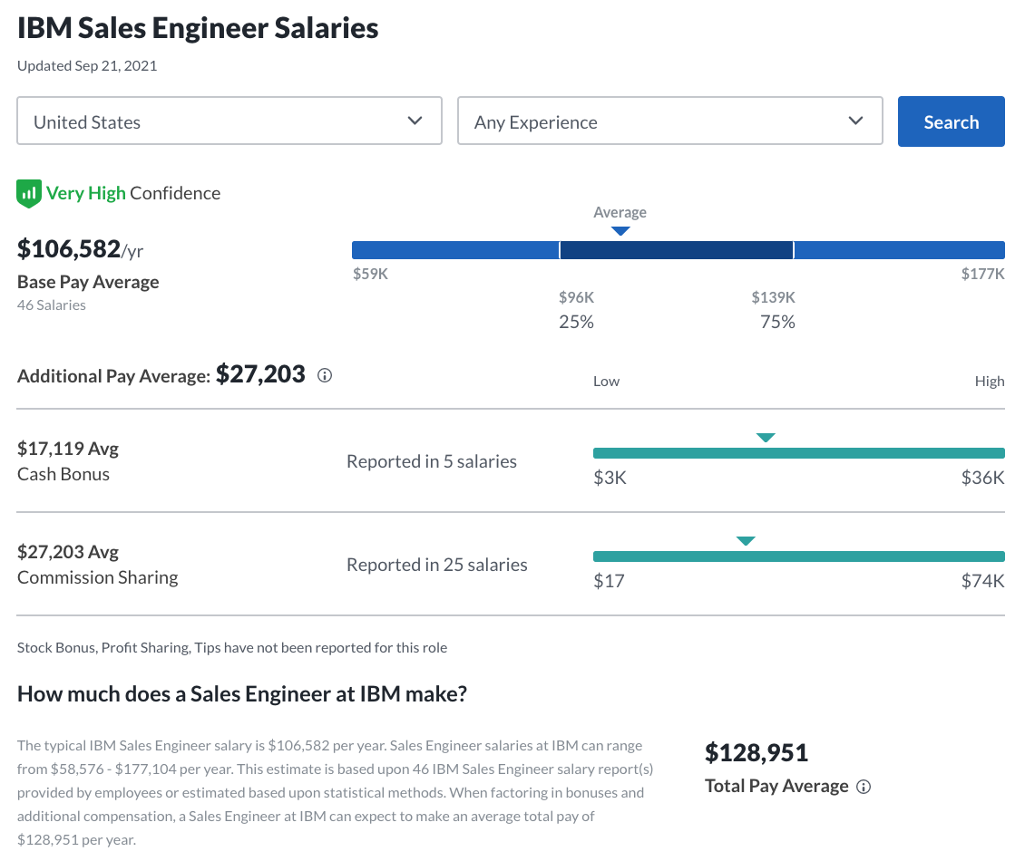Click the Base Pay Average label
1025x861 pixels.
click(88, 282)
